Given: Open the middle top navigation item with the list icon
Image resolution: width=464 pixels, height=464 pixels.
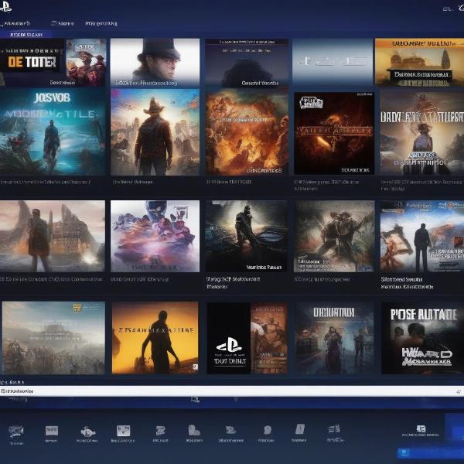Looking at the screenshot, I should point(63,23).
